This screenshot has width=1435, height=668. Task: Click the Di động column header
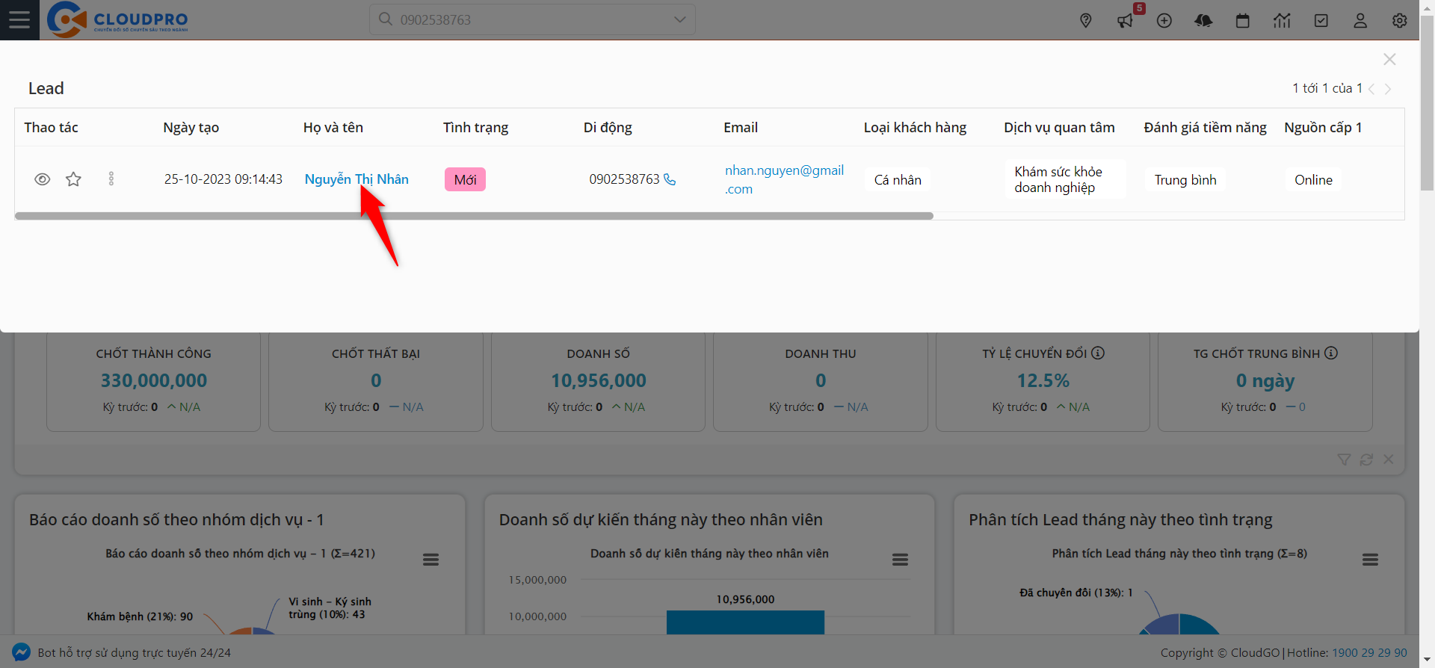tap(608, 128)
